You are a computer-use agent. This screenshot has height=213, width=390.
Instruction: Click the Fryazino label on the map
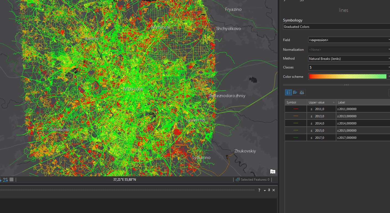pos(233,9)
